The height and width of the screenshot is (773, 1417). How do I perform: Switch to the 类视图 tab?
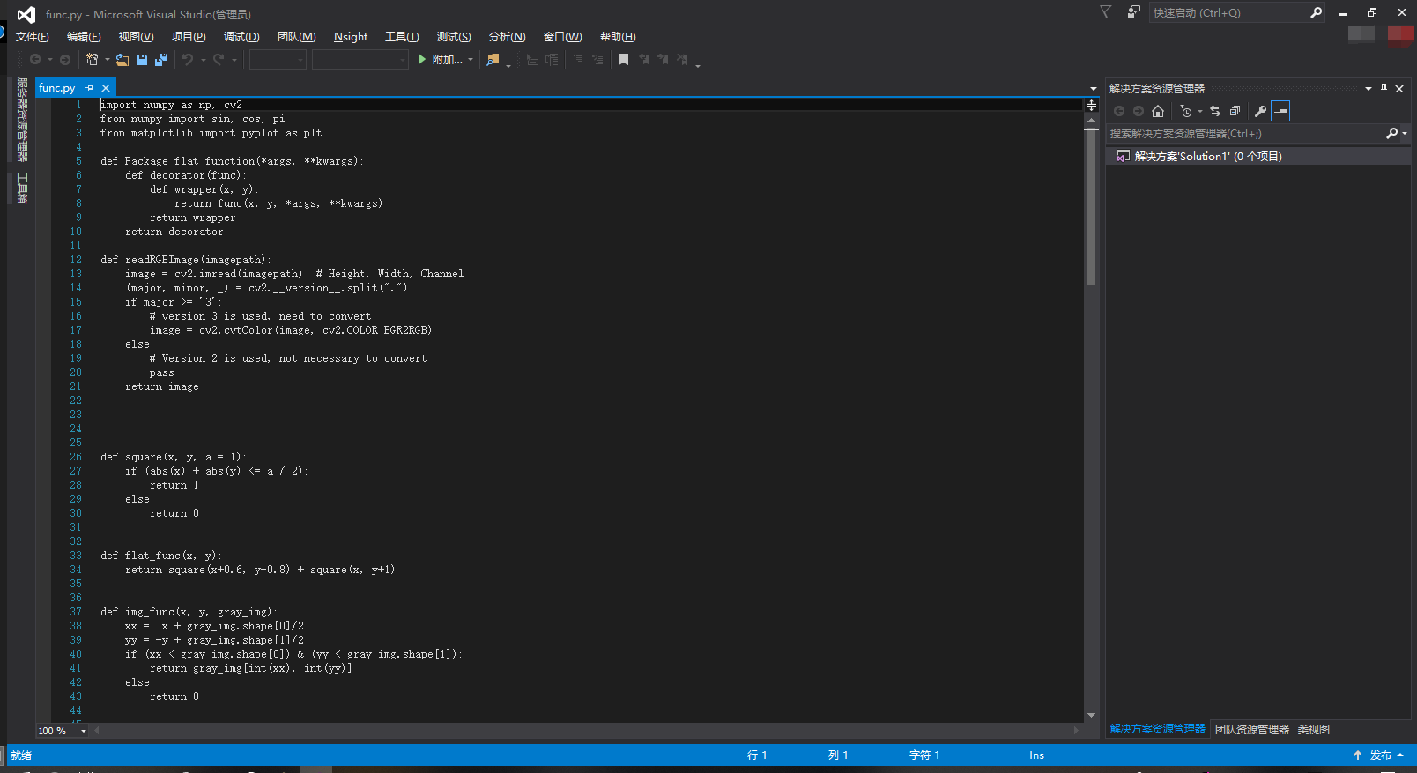pos(1313,729)
